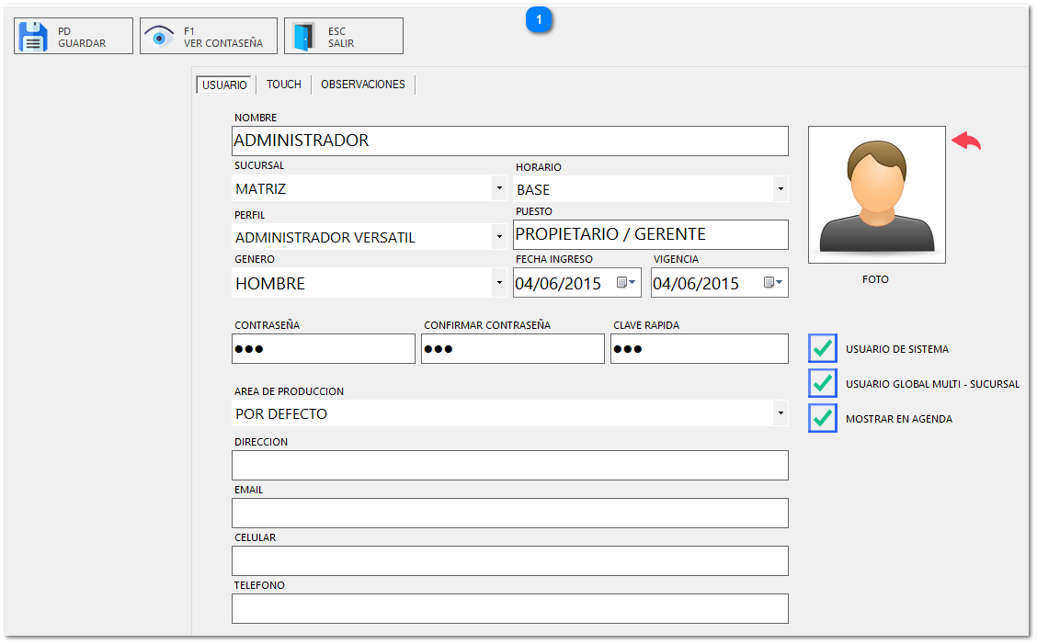This screenshot has height=644, width=1037.
Task: Open the Sucursal dropdown showing Matriz
Action: point(499,188)
